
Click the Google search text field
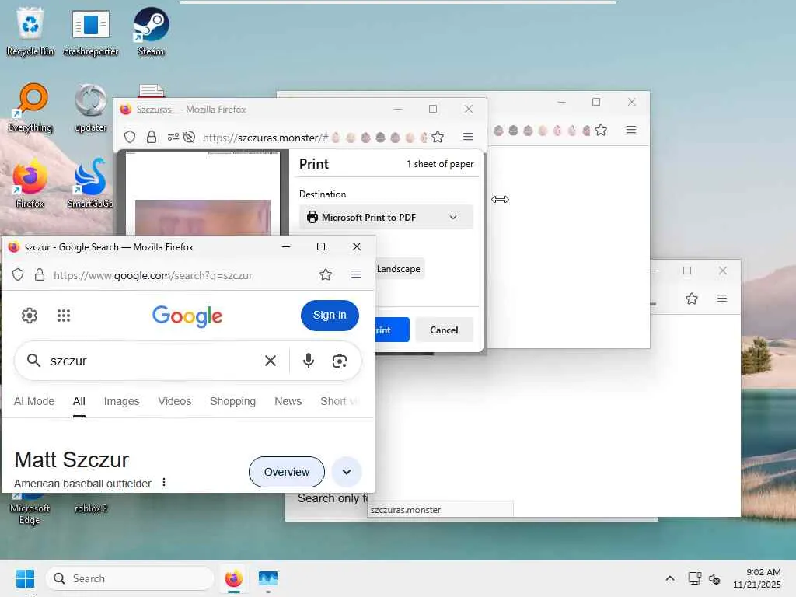[152, 361]
